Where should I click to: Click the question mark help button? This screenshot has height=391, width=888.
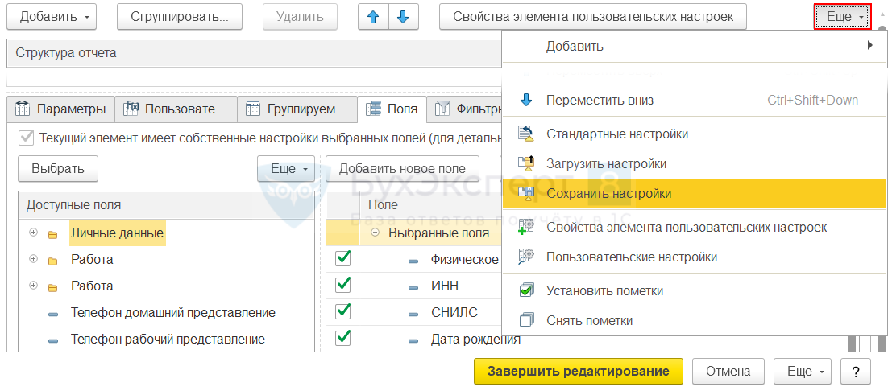pos(855,371)
